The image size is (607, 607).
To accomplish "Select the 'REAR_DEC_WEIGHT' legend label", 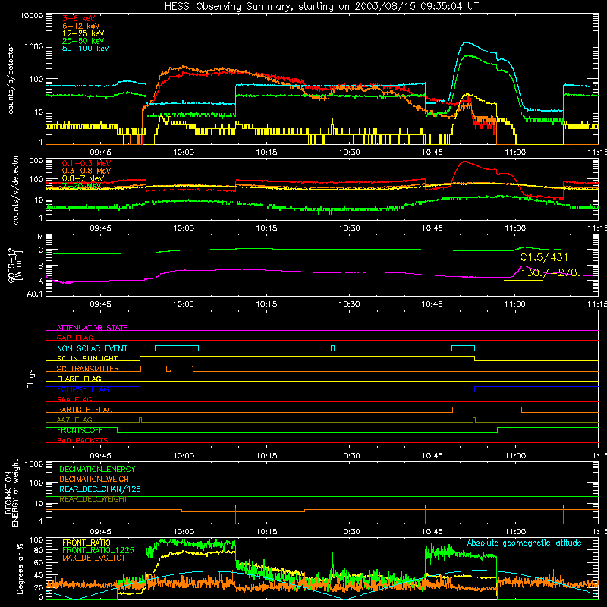I will (93, 499).
